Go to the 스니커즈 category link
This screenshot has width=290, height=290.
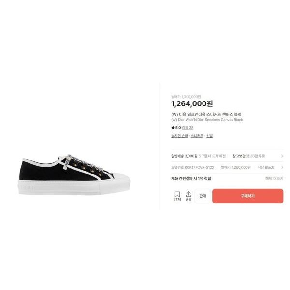point(197,136)
